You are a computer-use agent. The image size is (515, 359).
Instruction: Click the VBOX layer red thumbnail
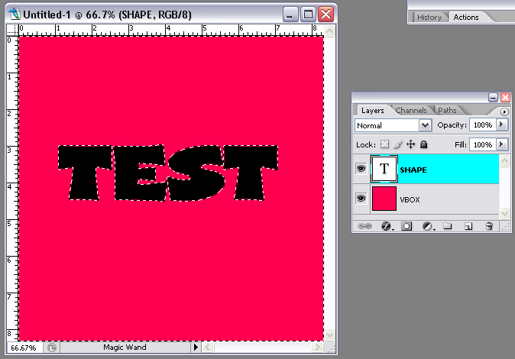(x=384, y=199)
